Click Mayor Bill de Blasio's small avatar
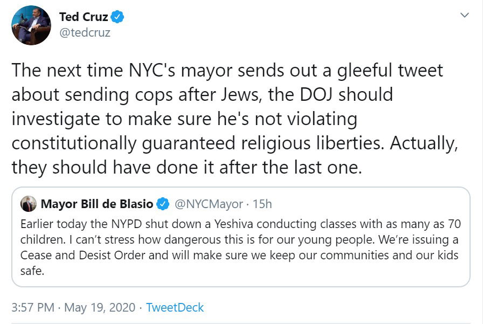483x324 pixels. click(29, 204)
